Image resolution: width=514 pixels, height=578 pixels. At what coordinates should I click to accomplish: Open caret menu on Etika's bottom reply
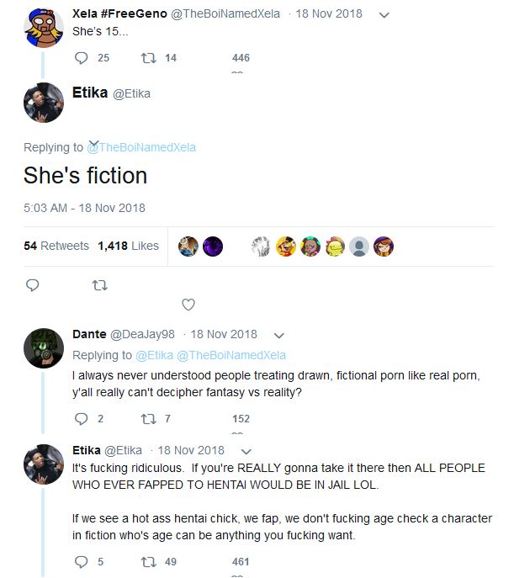click(x=246, y=451)
